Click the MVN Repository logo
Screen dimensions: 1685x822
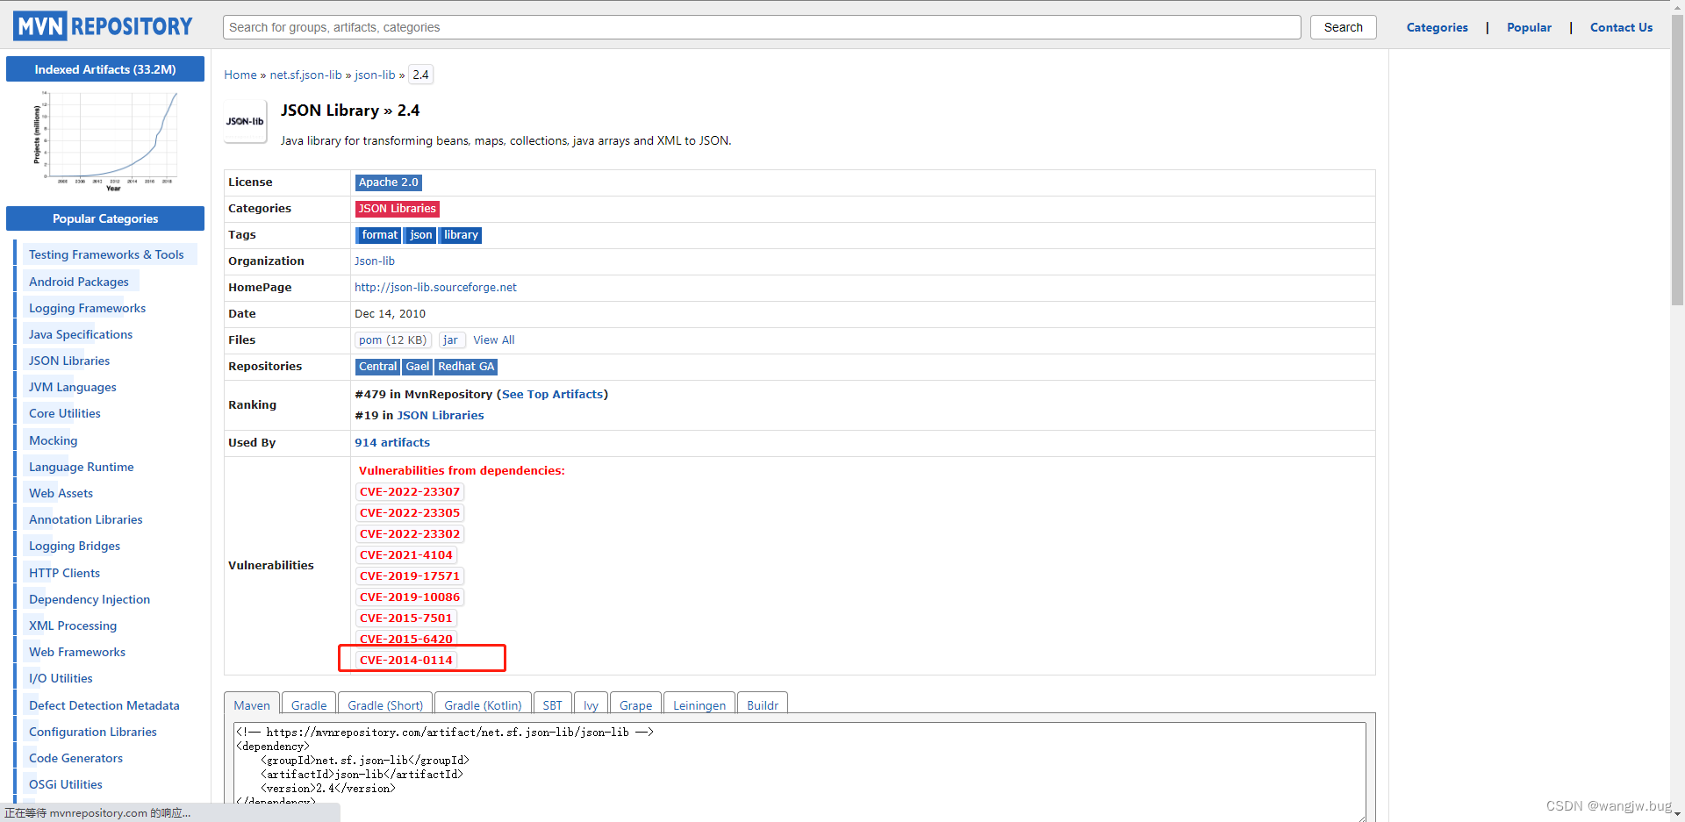click(102, 25)
